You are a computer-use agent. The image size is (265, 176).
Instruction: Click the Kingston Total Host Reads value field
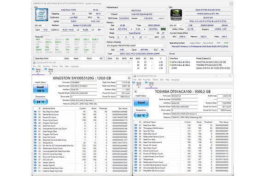[124, 82]
